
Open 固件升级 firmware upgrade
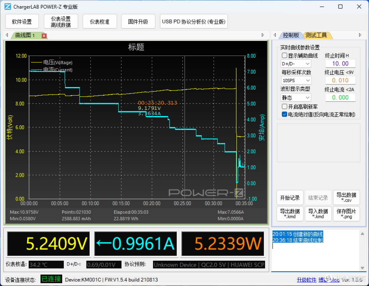tap(138, 22)
